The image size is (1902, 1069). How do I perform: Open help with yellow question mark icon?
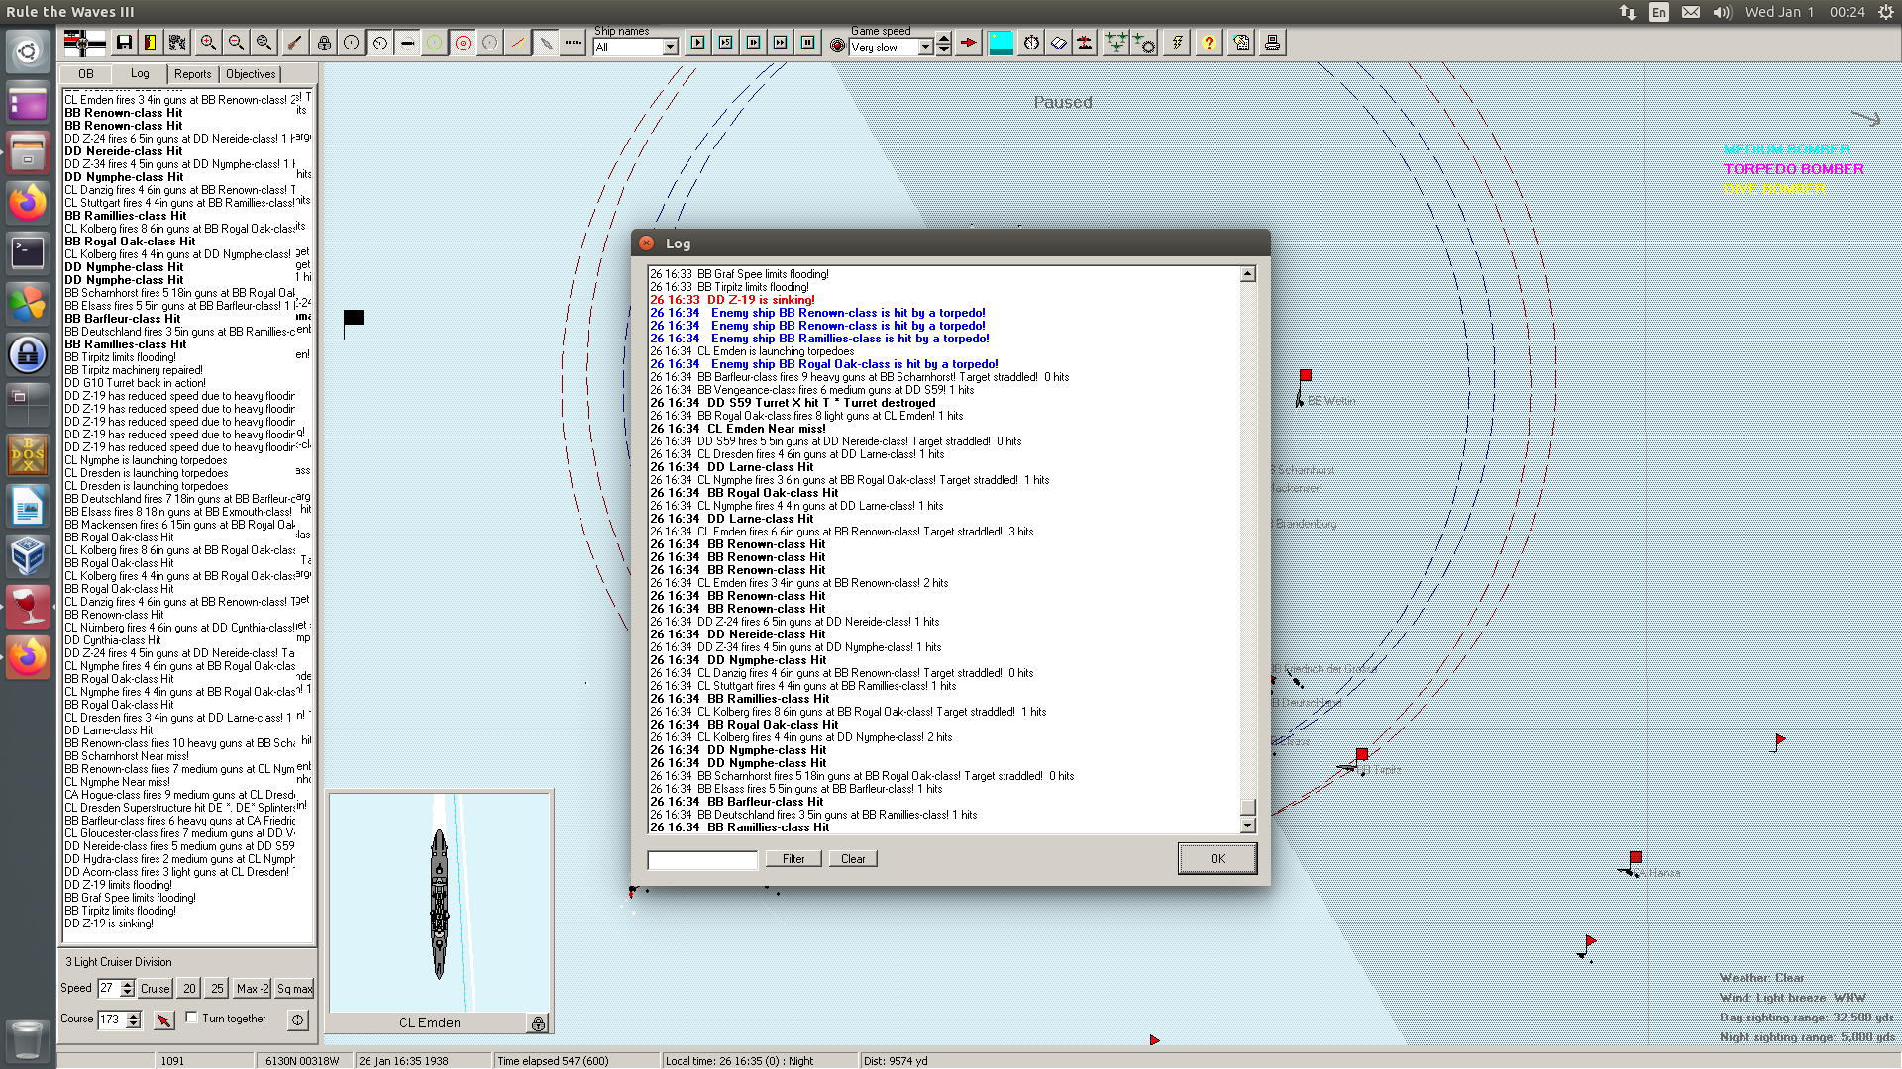pos(1209,43)
